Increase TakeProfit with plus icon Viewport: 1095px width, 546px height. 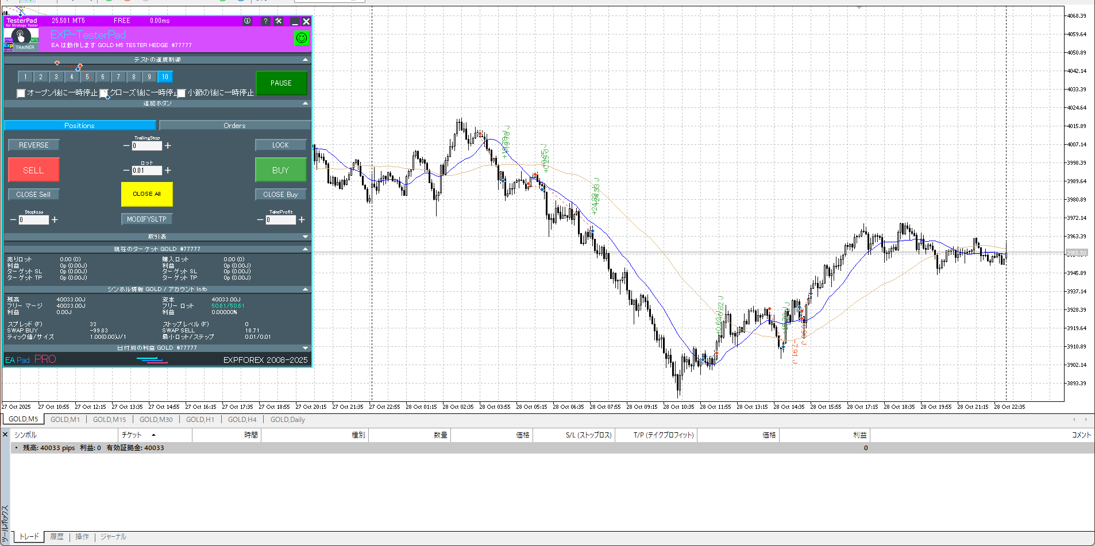[302, 220]
